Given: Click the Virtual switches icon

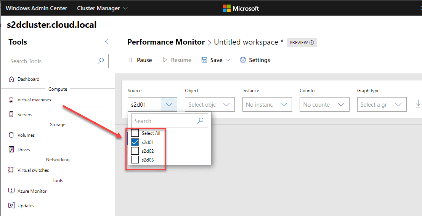Looking at the screenshot, I should [11, 170].
